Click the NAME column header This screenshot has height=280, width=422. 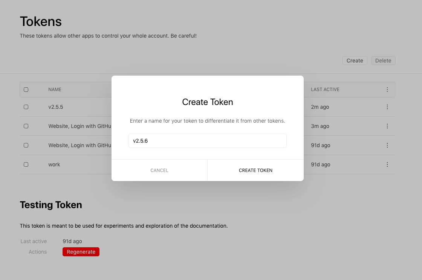point(55,90)
